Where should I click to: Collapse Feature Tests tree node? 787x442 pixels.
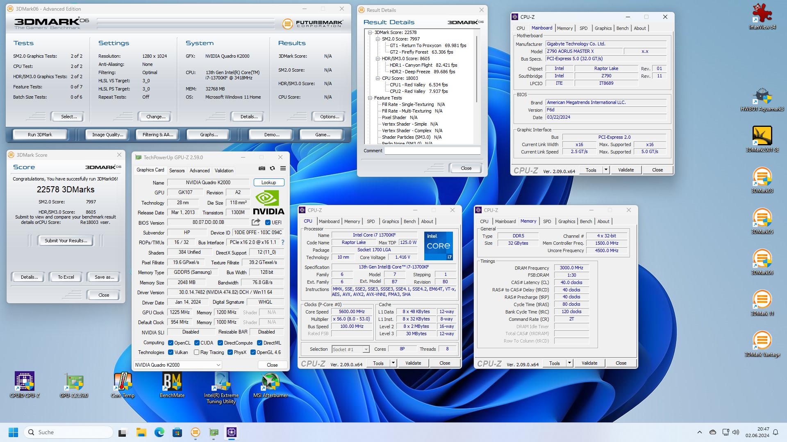pyautogui.click(x=370, y=98)
